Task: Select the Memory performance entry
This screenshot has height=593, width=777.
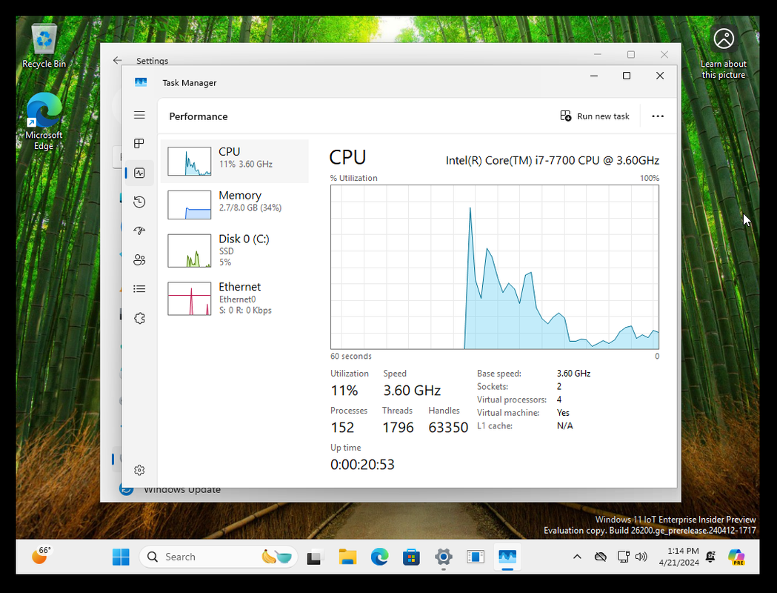Action: [x=234, y=205]
